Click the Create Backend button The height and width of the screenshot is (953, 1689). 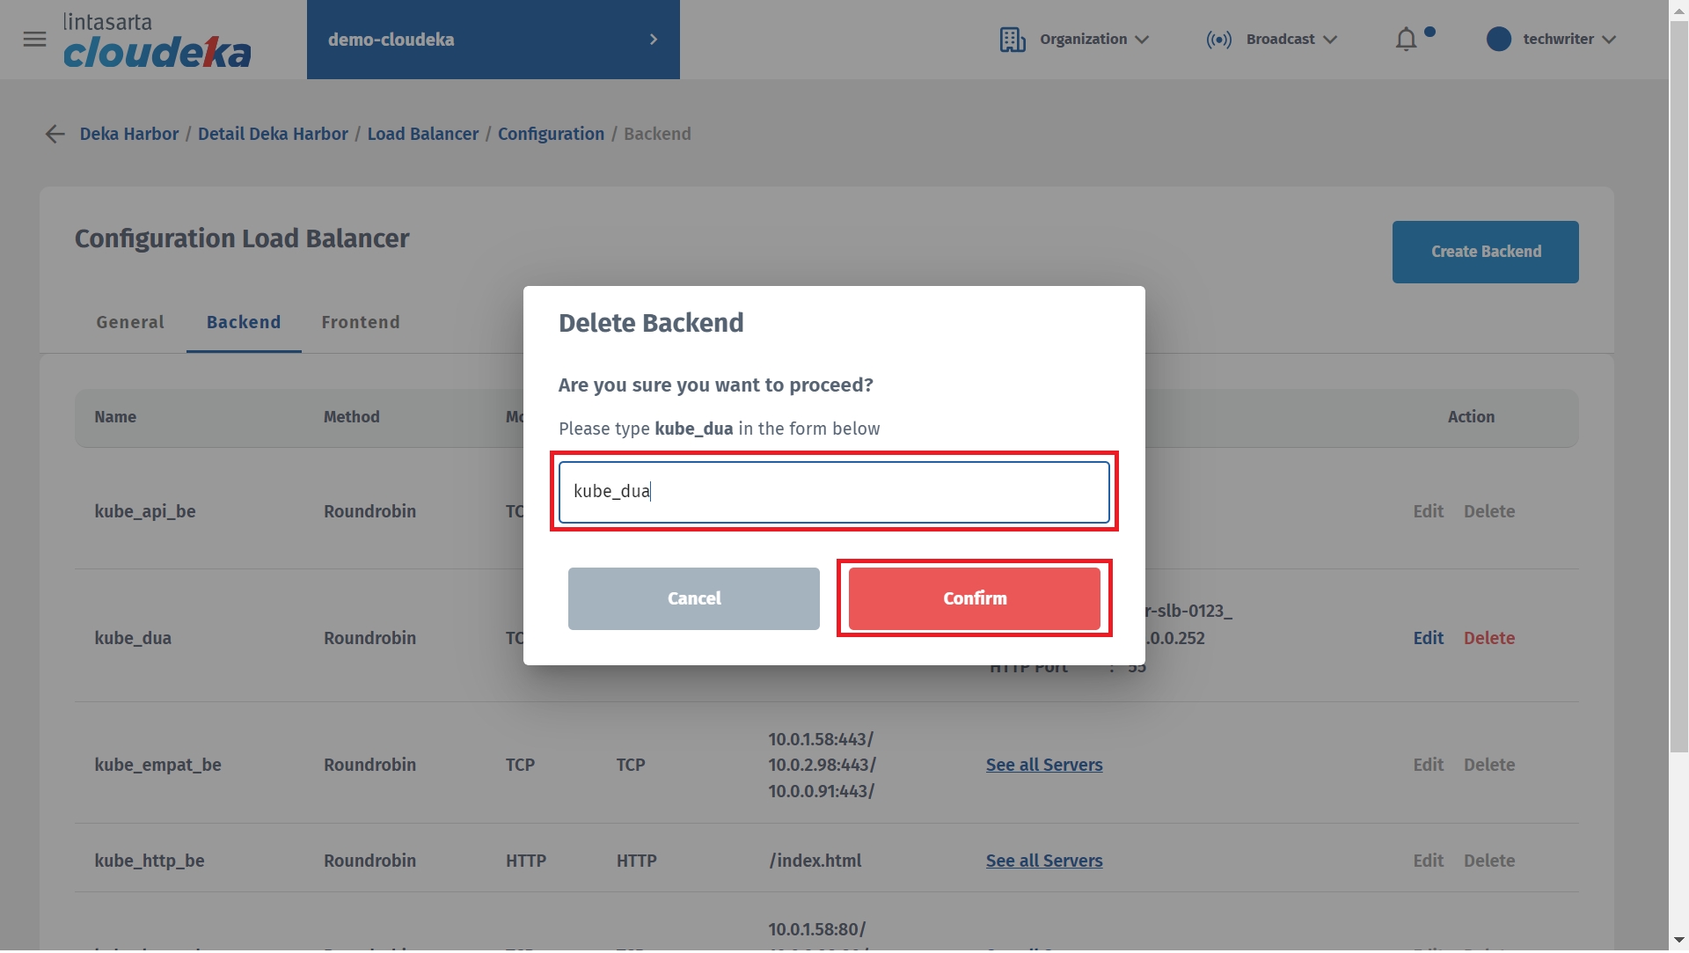pyautogui.click(x=1486, y=253)
